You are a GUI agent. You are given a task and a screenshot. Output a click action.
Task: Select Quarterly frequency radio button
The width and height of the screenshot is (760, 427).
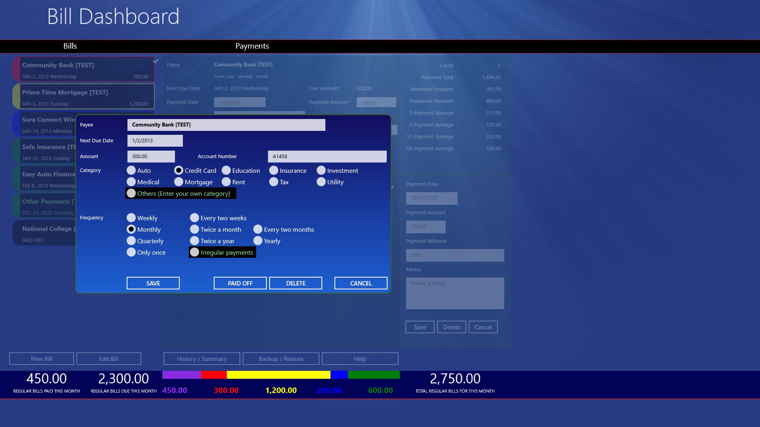[x=131, y=241]
